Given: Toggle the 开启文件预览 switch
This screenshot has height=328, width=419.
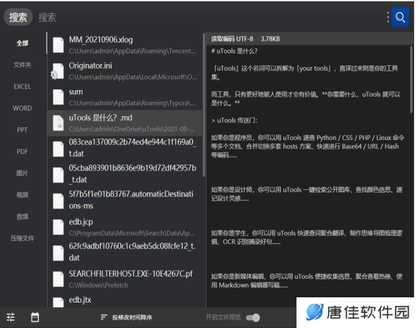Looking at the screenshot, I should pos(253,318).
